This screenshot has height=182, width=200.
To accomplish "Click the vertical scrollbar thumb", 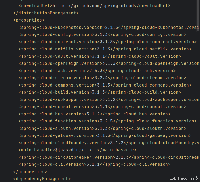I will click(198, 15).
